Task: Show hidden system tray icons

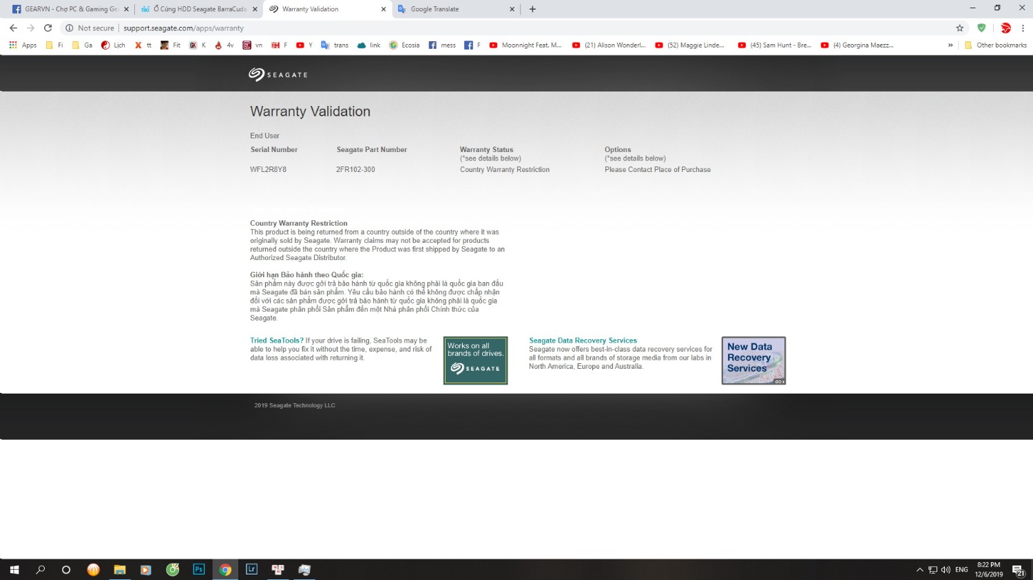Action: pyautogui.click(x=919, y=570)
